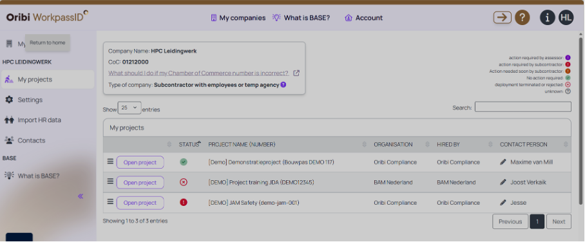Open project for Project training JDA row
585x242 pixels.
pos(140,183)
